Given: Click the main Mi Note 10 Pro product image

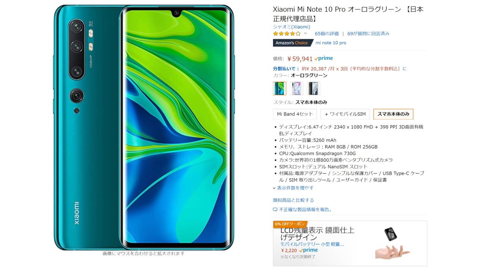Looking at the screenshot, I should point(144,127).
